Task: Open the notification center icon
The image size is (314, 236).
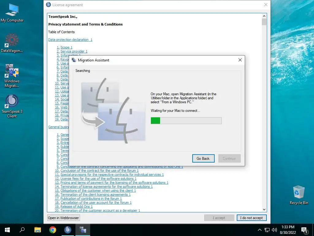Action: coord(304,230)
